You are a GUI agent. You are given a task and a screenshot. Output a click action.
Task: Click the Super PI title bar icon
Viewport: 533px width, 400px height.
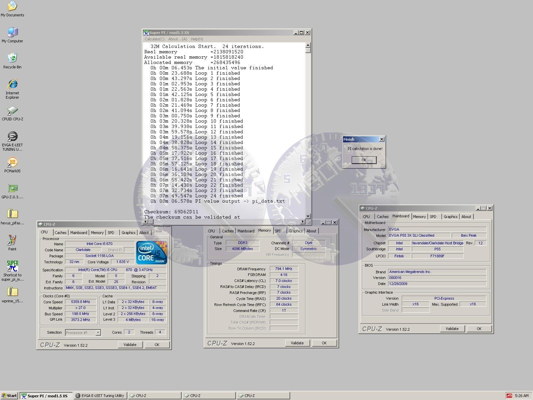(x=146, y=32)
